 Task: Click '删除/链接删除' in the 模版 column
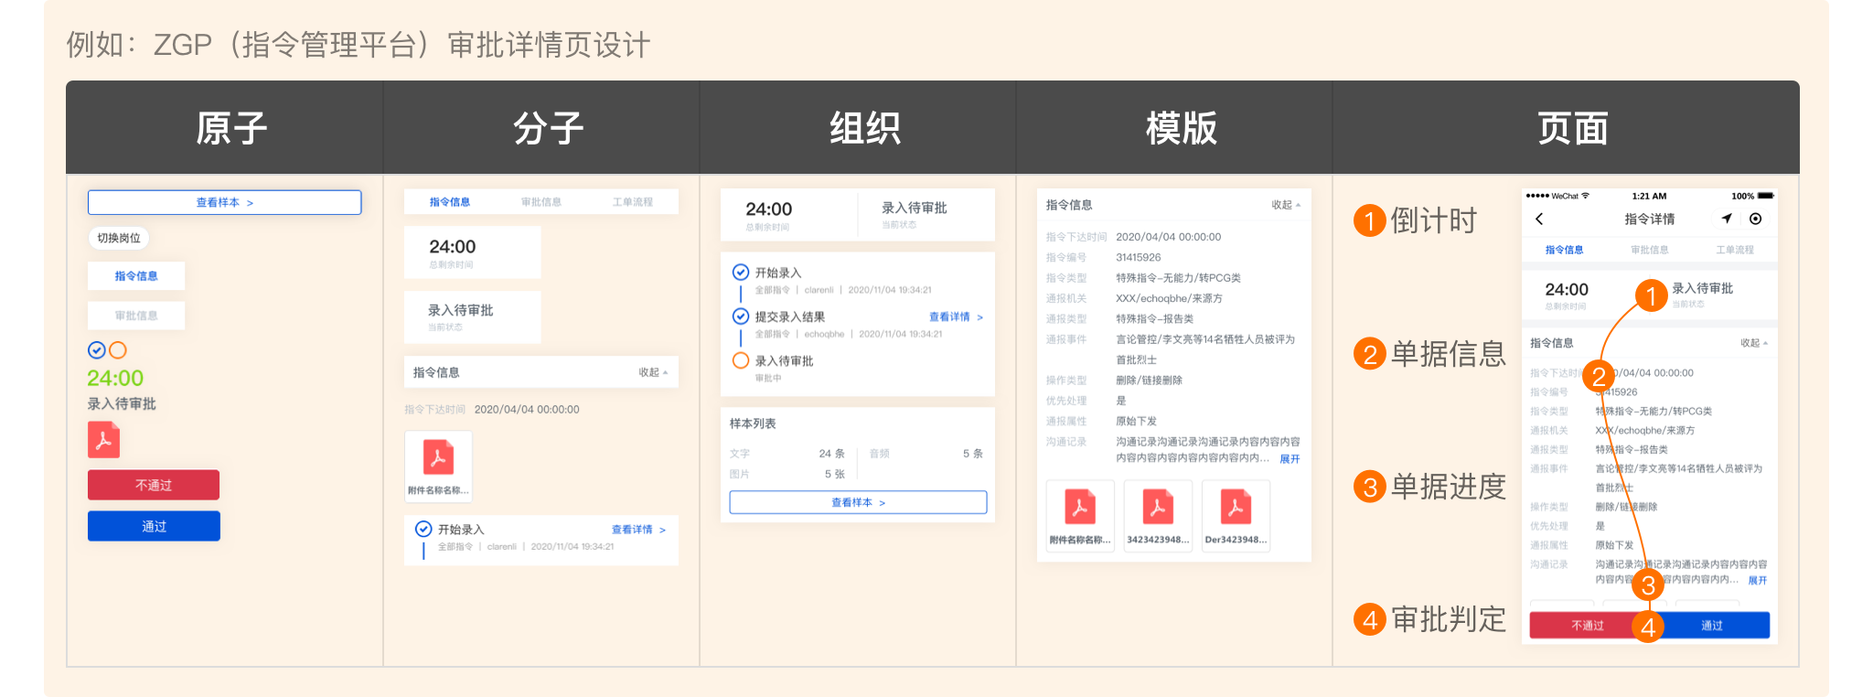pos(1149,381)
